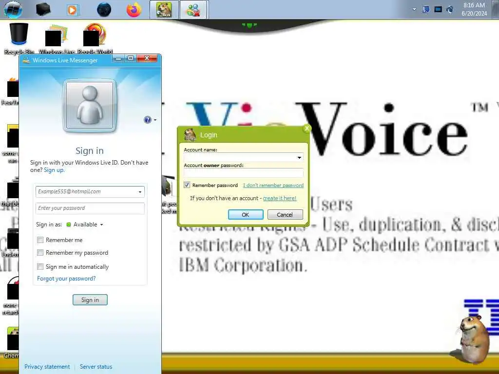Launch the media player taskbar icon
This screenshot has width=499, height=374.
tap(72, 10)
